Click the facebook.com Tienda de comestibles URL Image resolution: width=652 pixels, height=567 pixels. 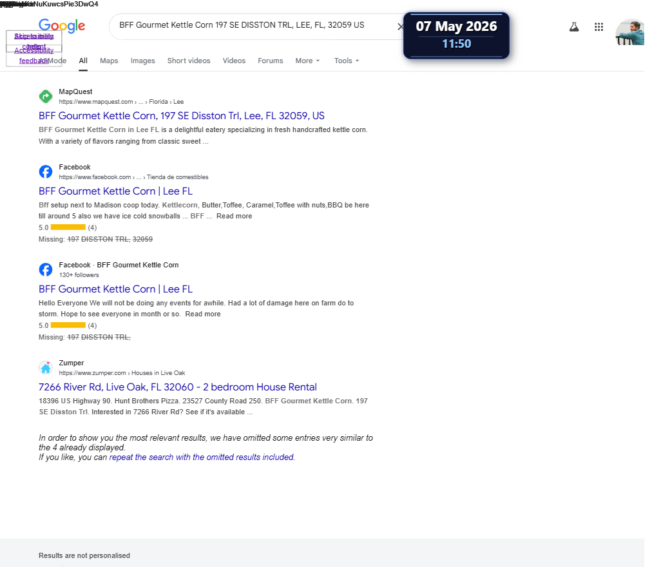pos(133,177)
